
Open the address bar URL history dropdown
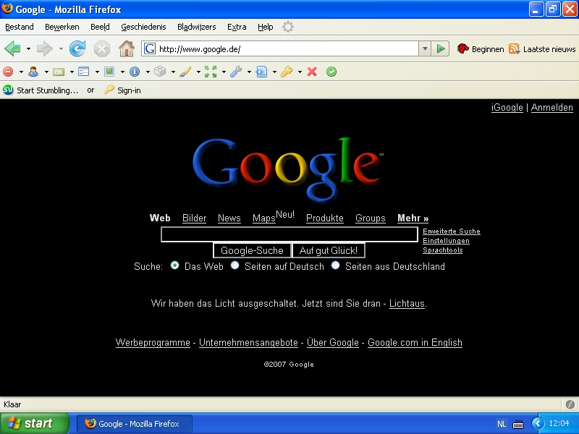point(425,48)
